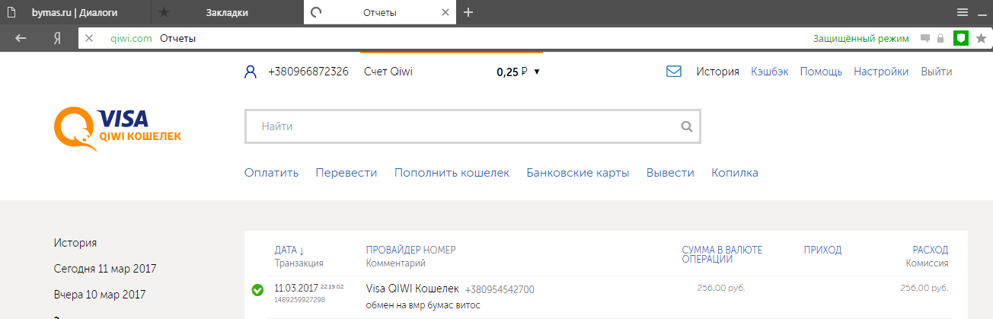Open a new browser tab
The image size is (993, 319).
pos(468,12)
